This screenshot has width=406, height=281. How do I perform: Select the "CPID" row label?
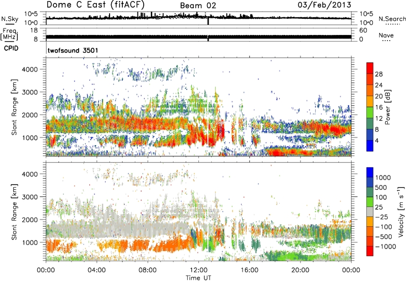pos(11,48)
